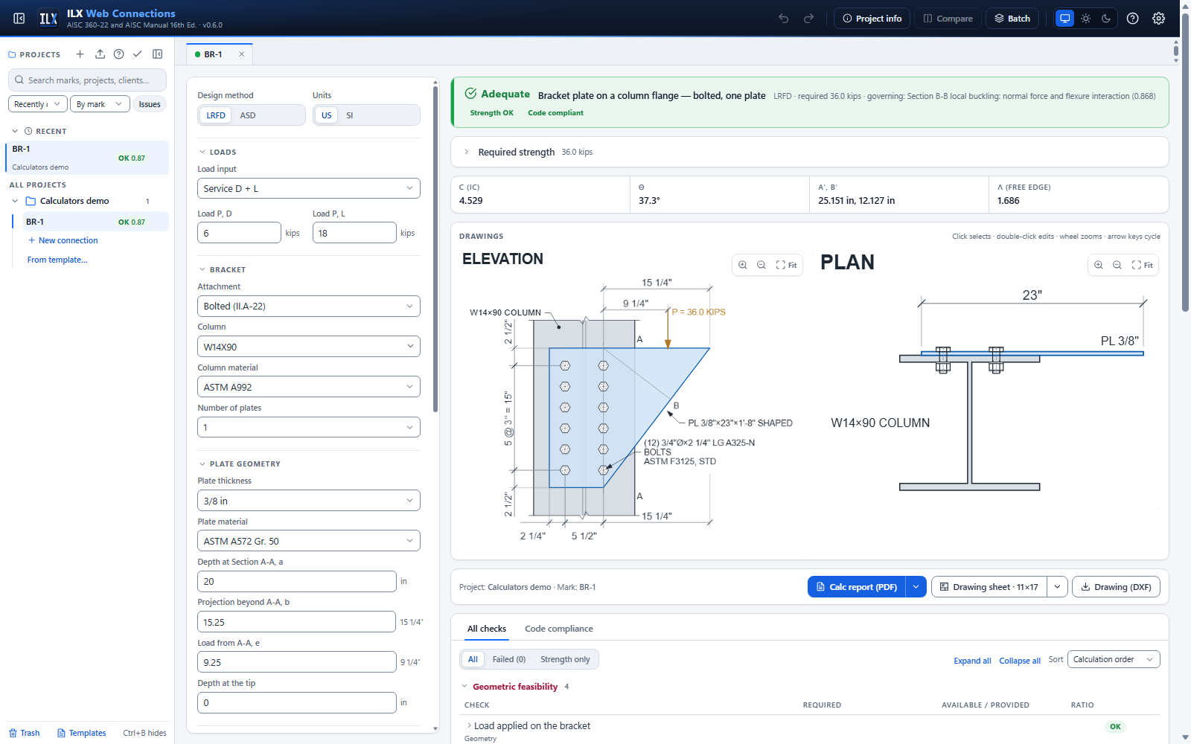Click Collapse all link

(x=1020, y=661)
